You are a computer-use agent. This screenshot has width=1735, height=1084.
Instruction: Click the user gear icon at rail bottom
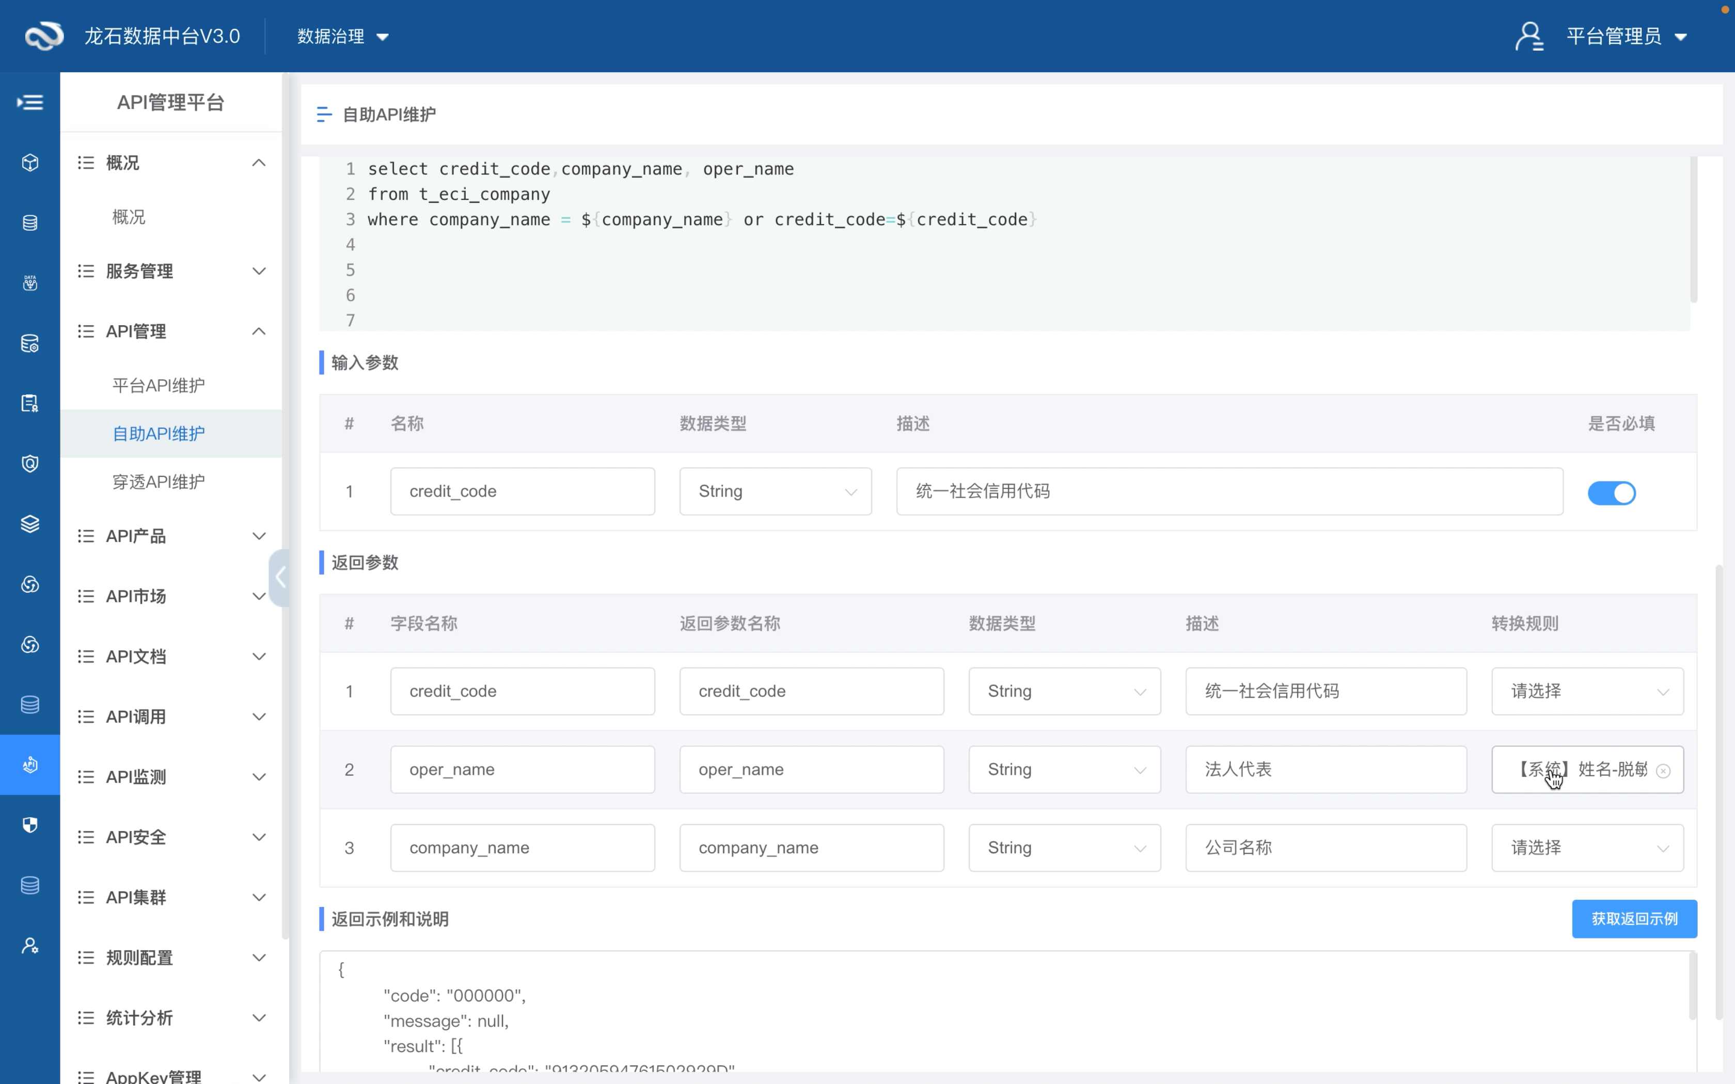(x=30, y=946)
